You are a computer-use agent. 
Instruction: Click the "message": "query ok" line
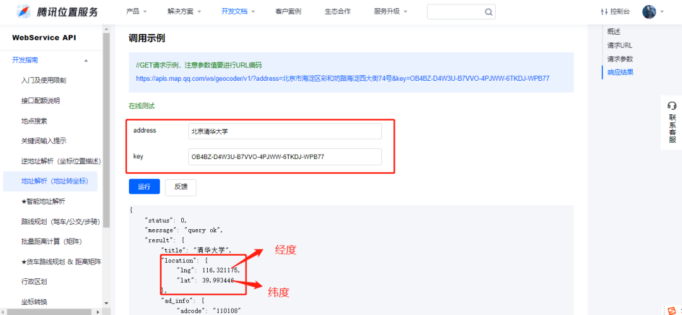point(184,230)
